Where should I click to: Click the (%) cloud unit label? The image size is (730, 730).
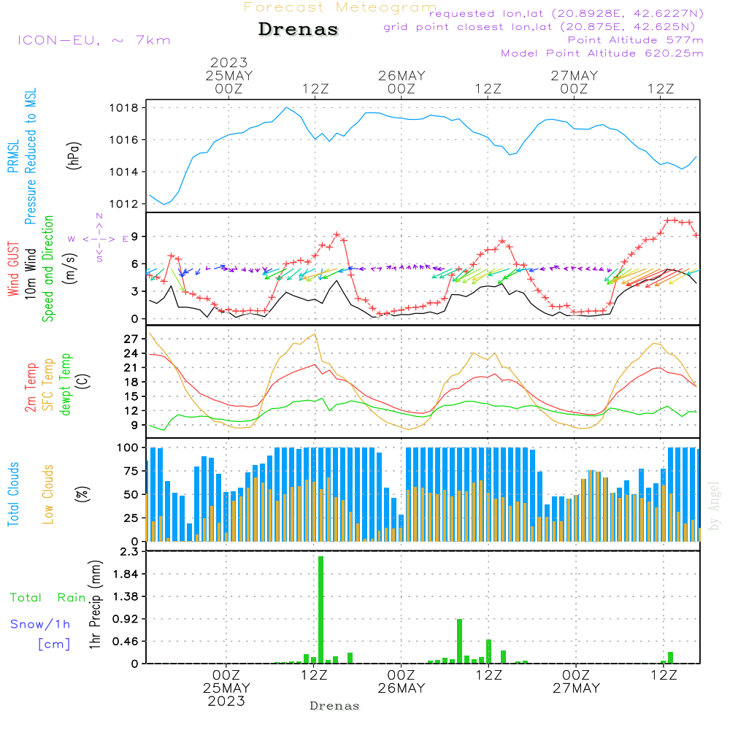[82, 494]
